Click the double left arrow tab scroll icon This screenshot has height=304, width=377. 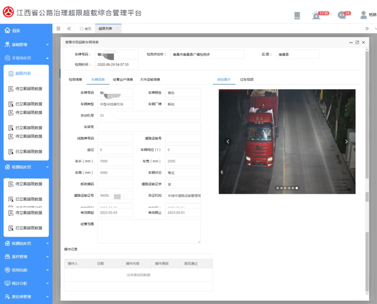pyautogui.click(x=69, y=29)
